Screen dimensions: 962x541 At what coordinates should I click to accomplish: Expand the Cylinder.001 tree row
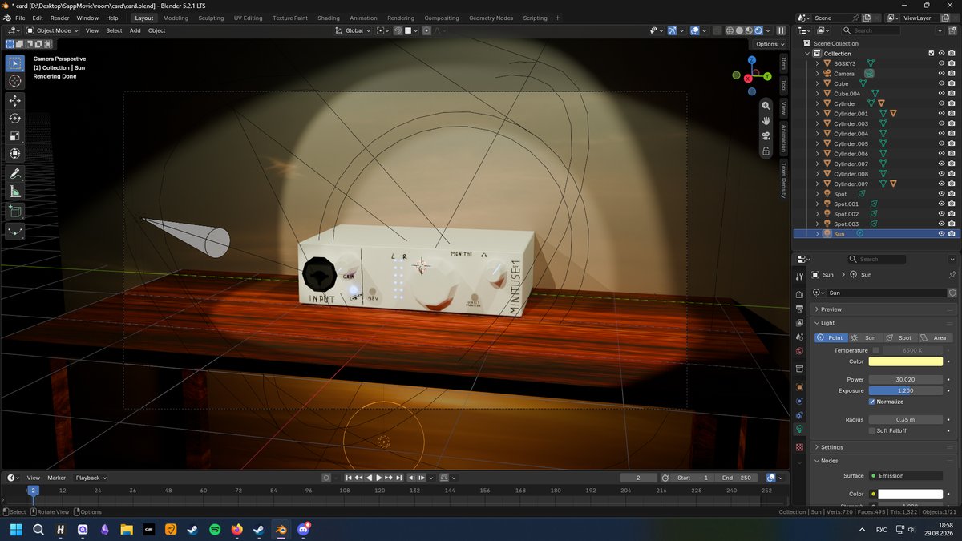[x=818, y=114]
